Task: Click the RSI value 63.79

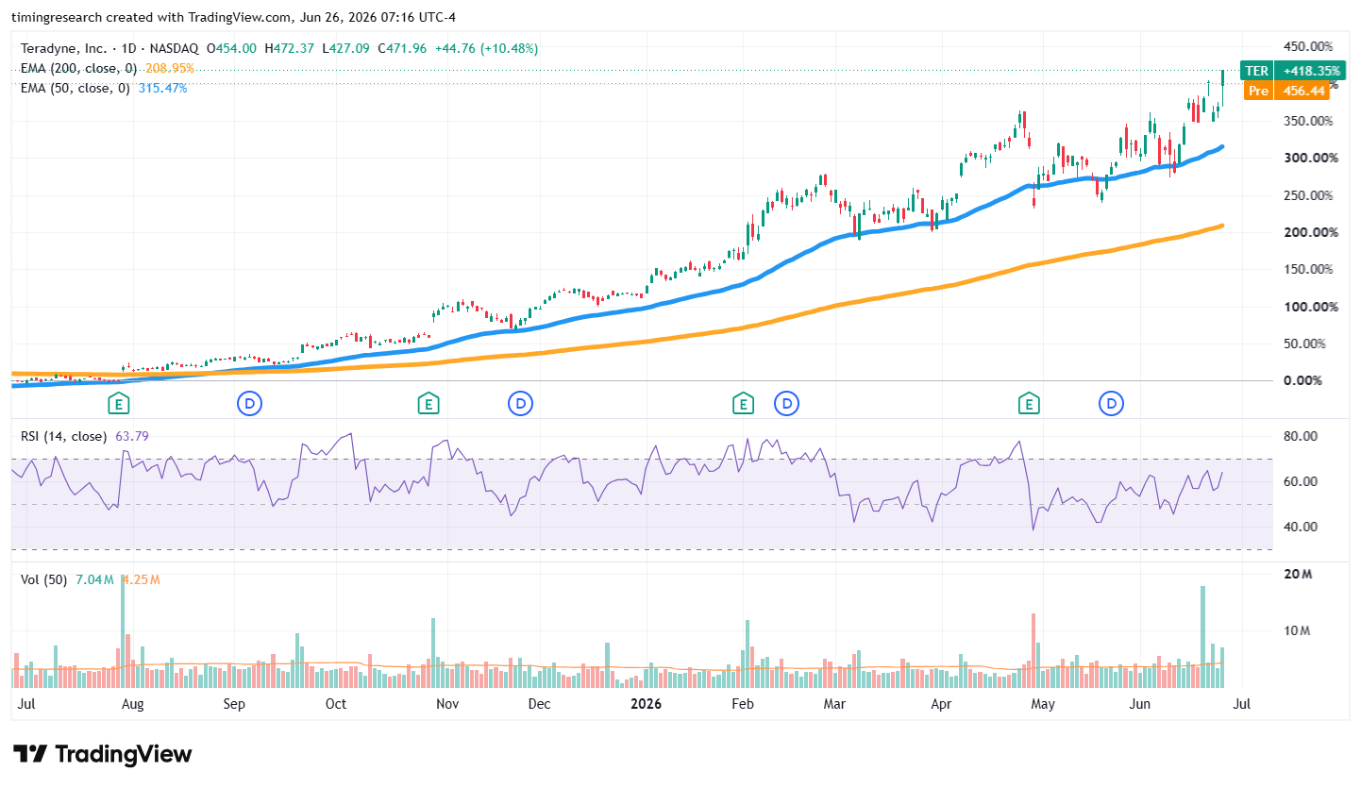Action: 131,436
